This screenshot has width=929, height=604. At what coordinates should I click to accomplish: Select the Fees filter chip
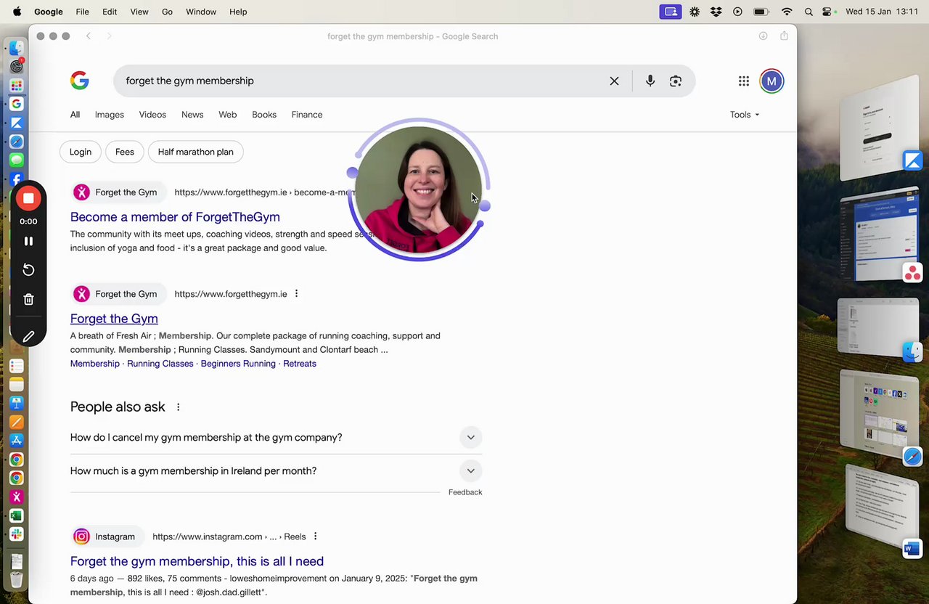(125, 152)
